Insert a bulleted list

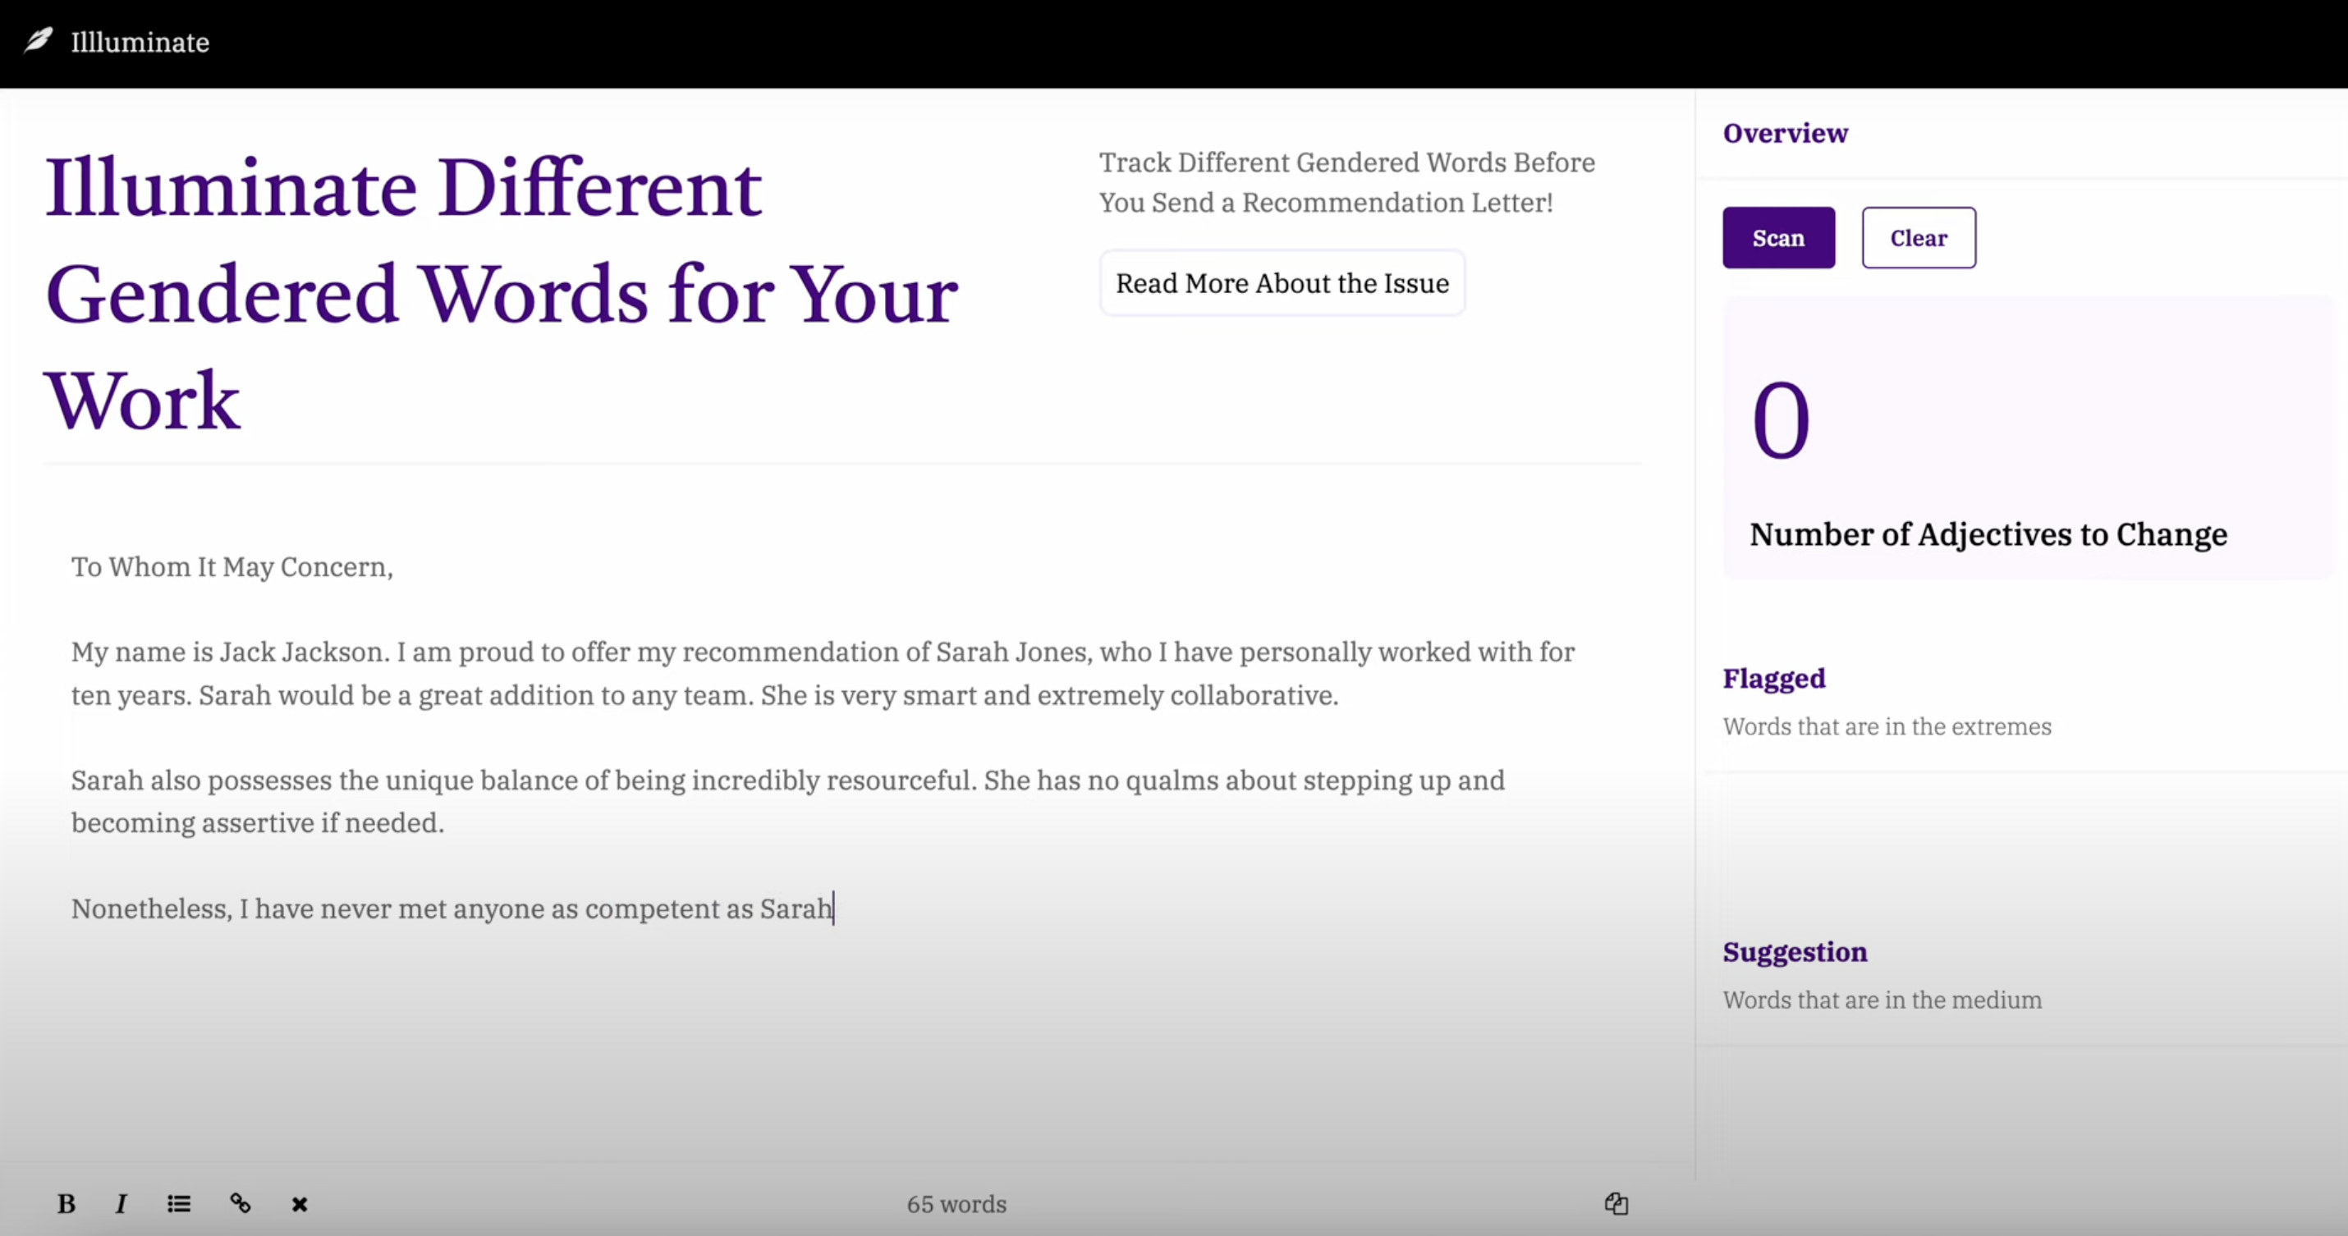pyautogui.click(x=179, y=1203)
